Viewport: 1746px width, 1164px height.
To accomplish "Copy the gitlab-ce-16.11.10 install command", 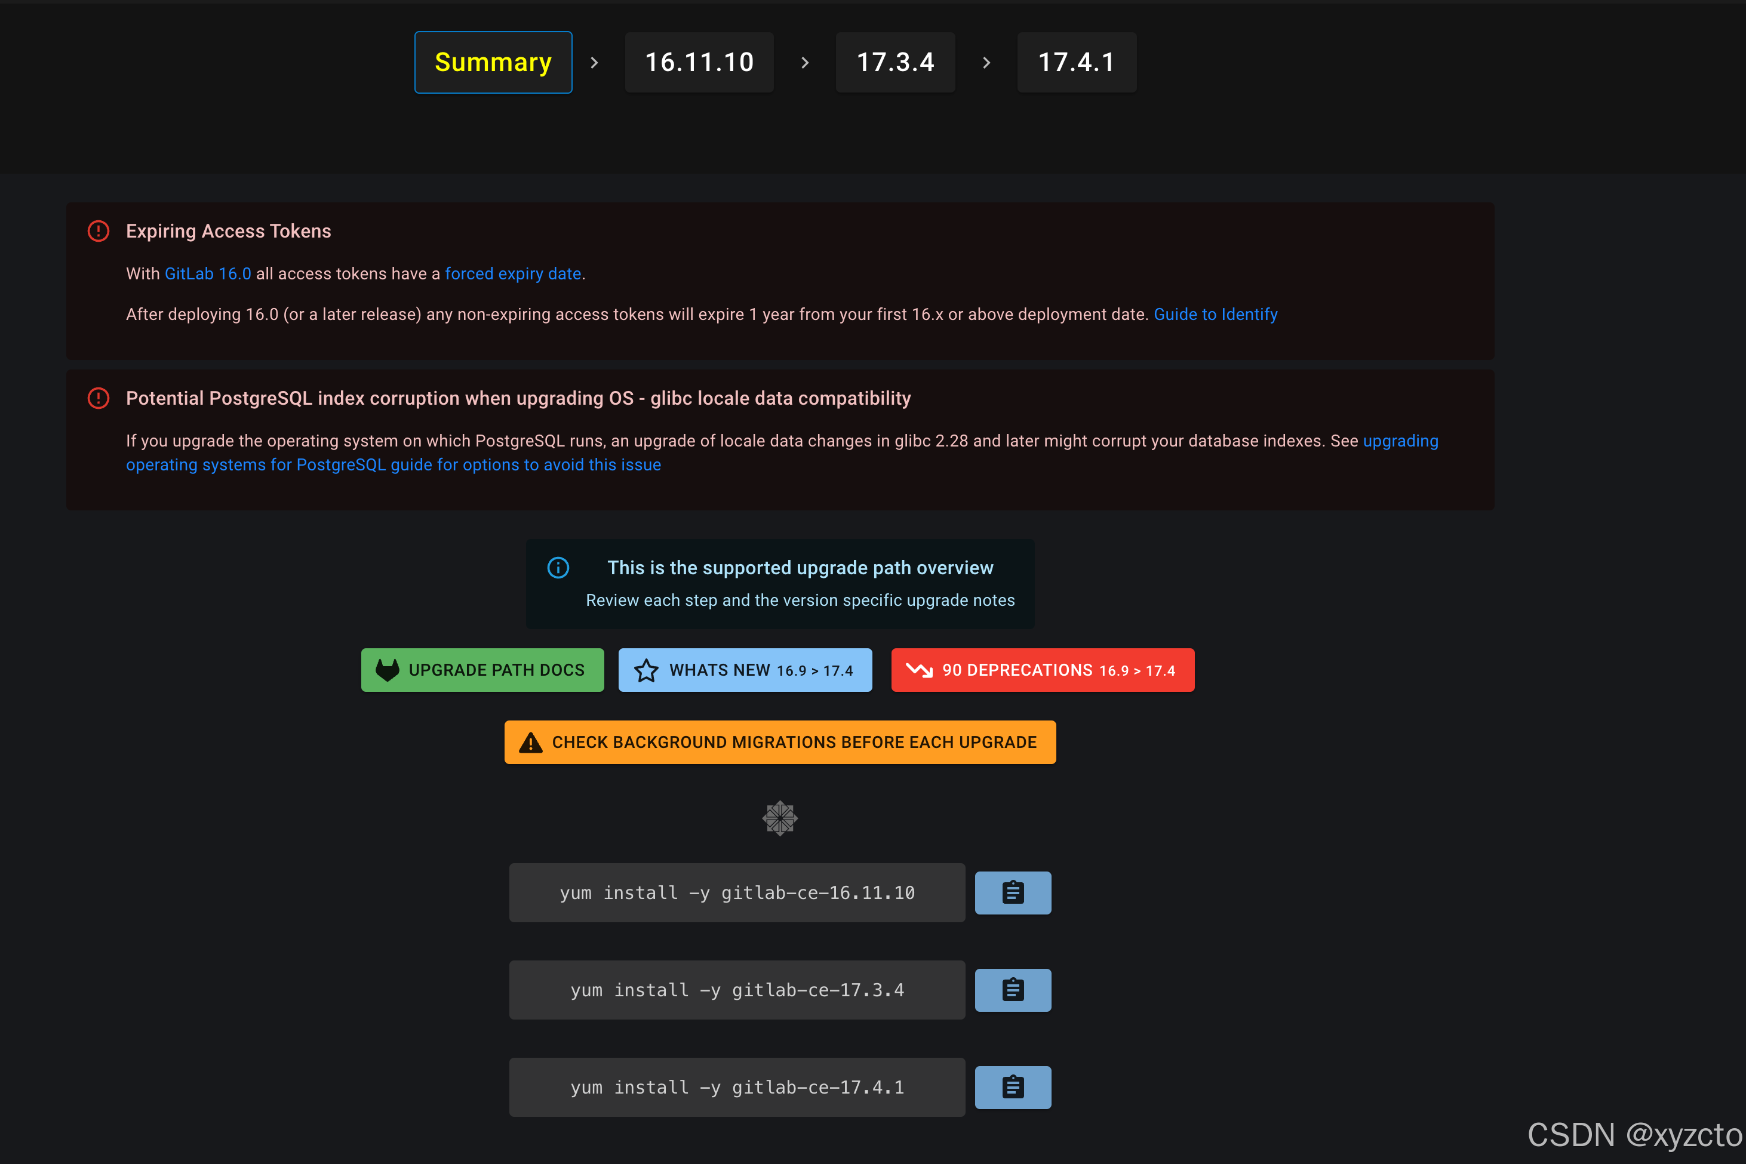I will coord(1012,892).
